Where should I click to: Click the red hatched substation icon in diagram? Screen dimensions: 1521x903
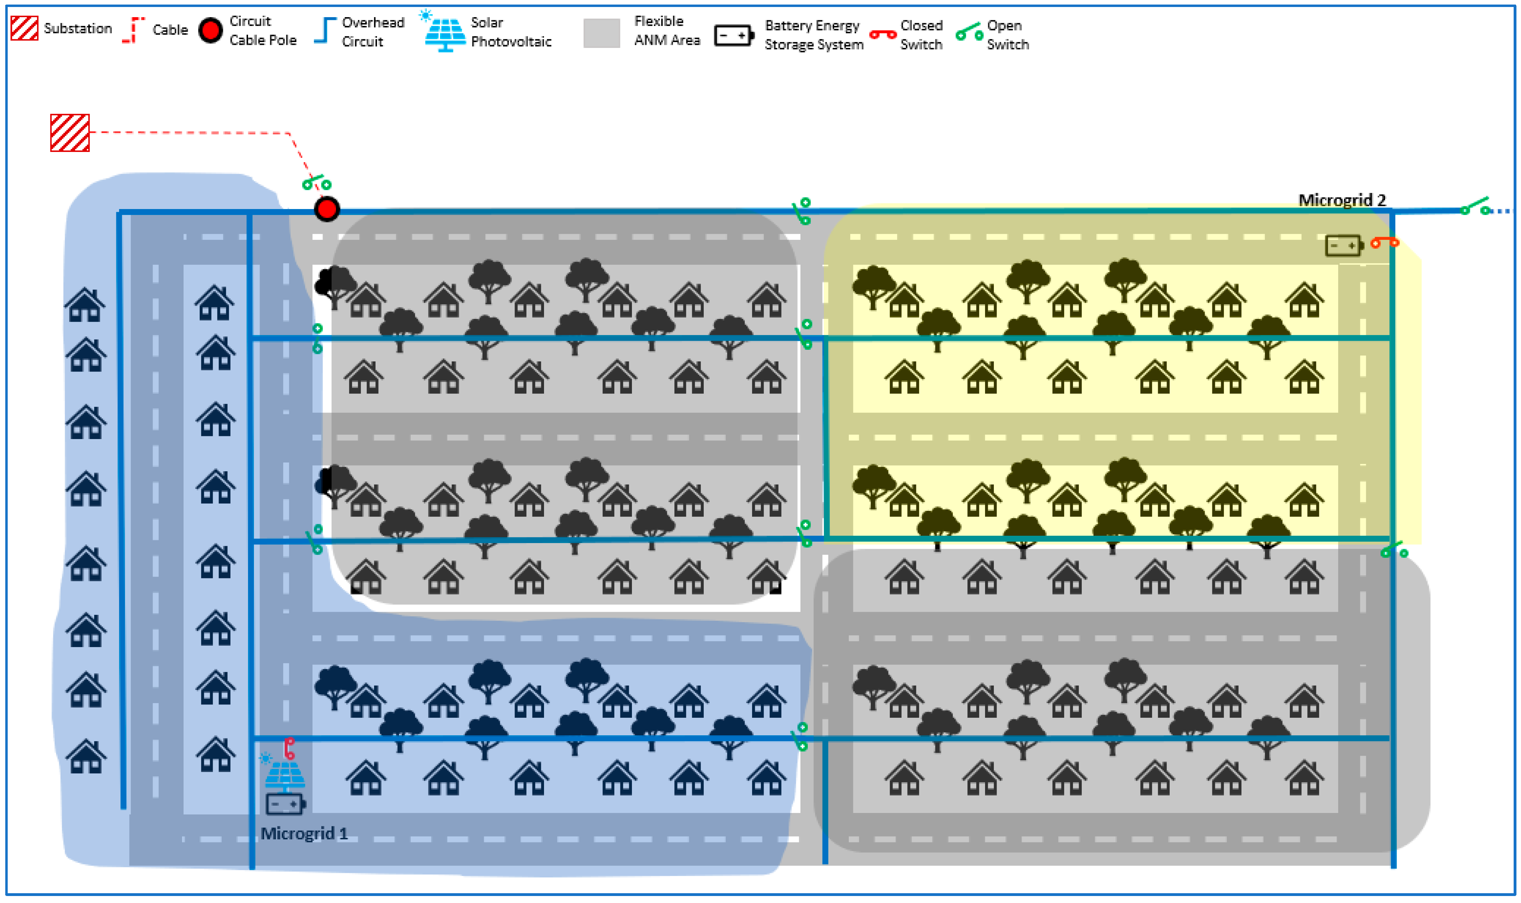pyautogui.click(x=69, y=133)
